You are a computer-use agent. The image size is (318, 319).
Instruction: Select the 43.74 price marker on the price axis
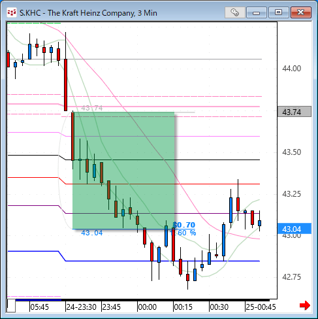(x=294, y=112)
